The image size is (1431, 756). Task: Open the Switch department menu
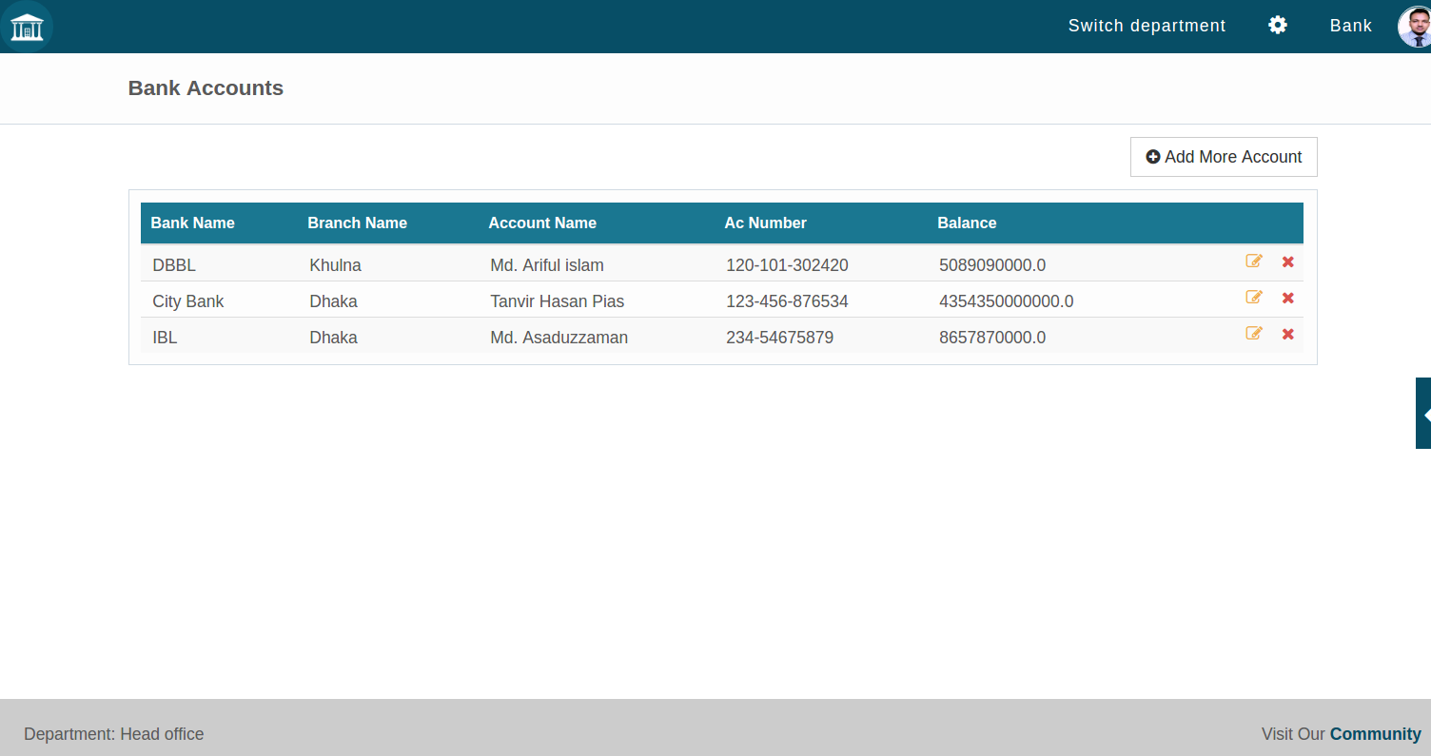pos(1147,26)
